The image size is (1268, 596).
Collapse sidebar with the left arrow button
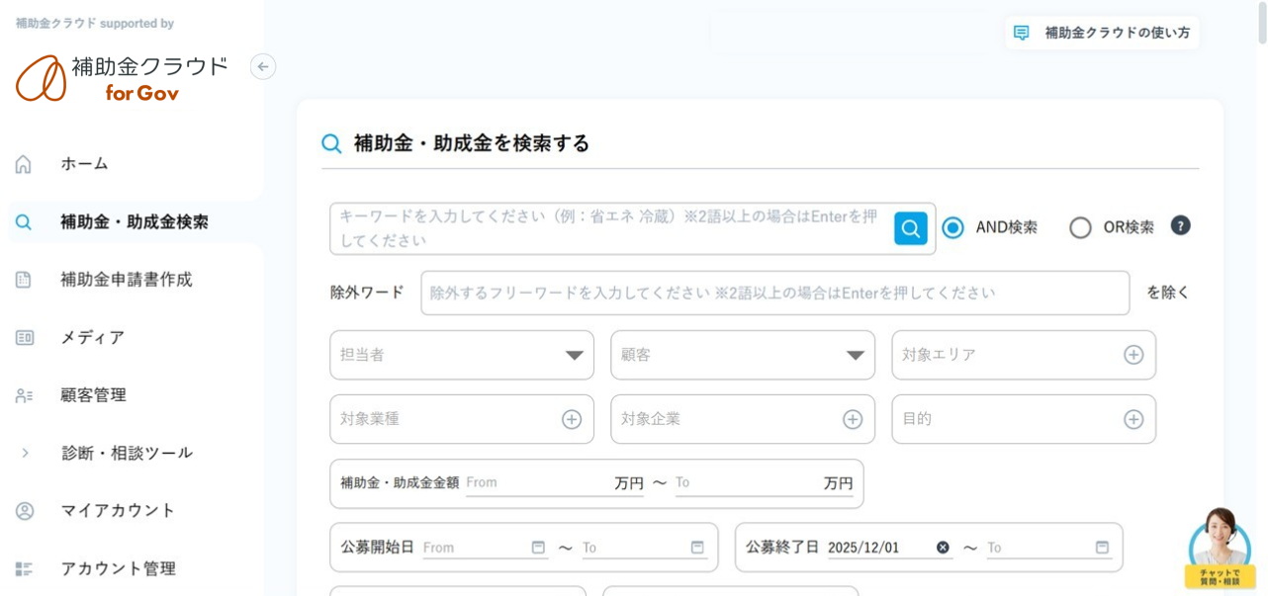point(262,66)
